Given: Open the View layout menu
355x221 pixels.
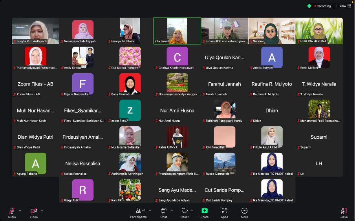Looking at the screenshot, I should point(345,6).
